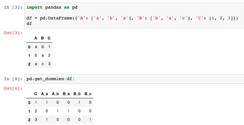Click column header A in first table
Screen dimensions: 244x125
point(36,38)
